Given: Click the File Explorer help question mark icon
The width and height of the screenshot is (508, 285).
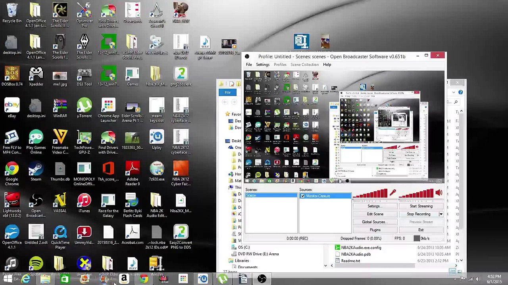Looking at the screenshot, I should click(460, 92).
